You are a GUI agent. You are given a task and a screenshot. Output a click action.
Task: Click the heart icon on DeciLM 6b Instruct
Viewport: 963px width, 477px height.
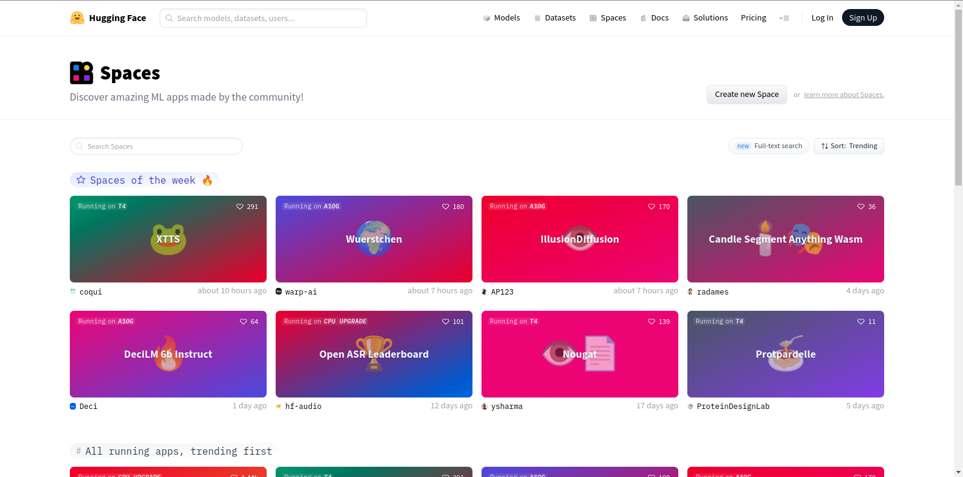(243, 322)
